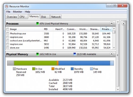Select the svchost.exe (LocalSystemNet... row
This screenshot has width=133, height=97.
tap(59, 41)
